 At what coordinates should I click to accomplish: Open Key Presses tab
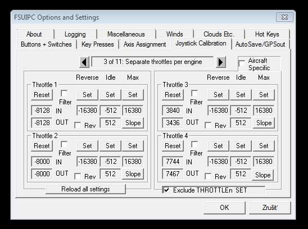click(x=98, y=44)
